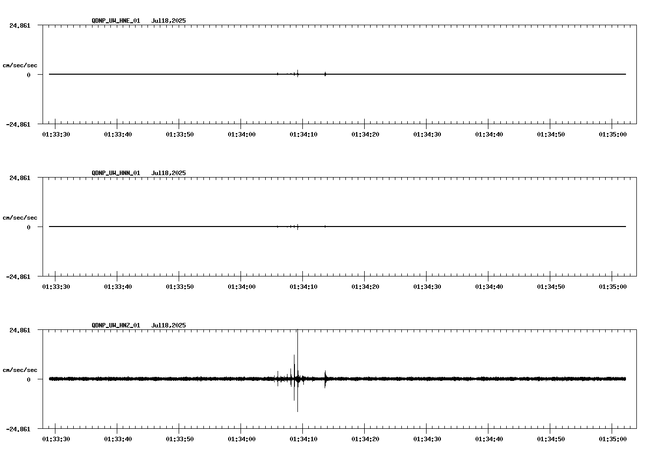Click the QDNP_UW_HNN_01 channel title

pyautogui.click(x=115, y=174)
